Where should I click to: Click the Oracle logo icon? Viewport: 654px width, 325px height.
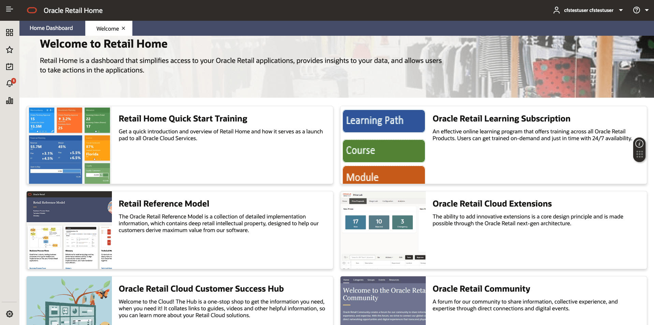[x=32, y=10]
